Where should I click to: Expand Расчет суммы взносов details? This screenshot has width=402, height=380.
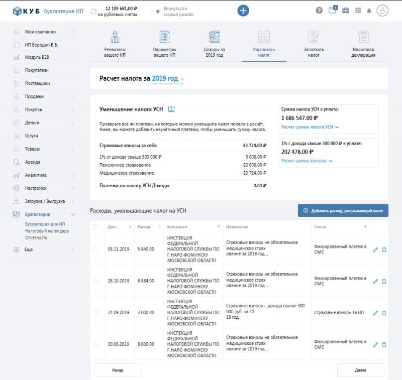pyautogui.click(x=307, y=161)
